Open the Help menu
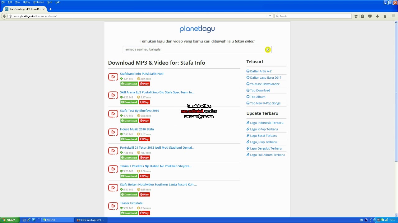This screenshot has width=398, height=223. (x=58, y=2)
